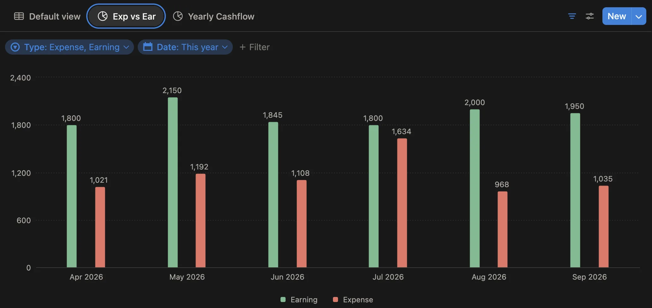Click the 968 data label

(x=502, y=185)
